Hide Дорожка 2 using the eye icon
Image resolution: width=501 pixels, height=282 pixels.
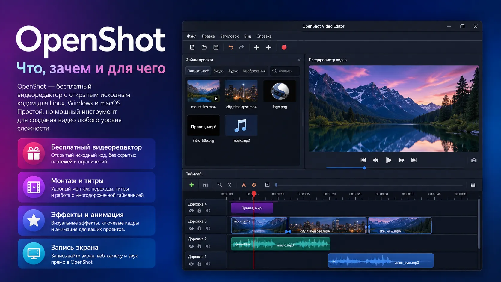191,246
